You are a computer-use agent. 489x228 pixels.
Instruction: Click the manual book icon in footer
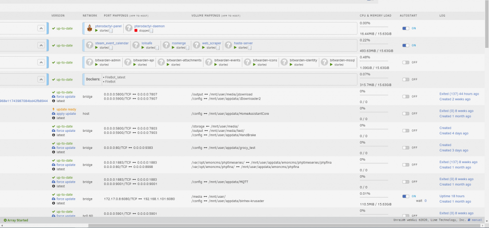coord(469,220)
